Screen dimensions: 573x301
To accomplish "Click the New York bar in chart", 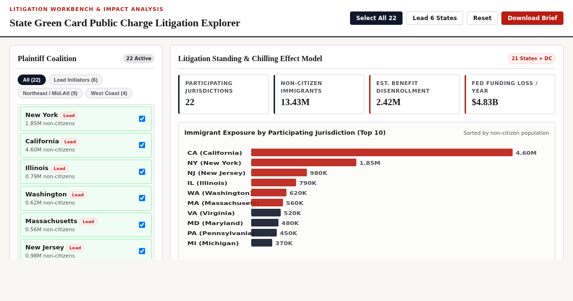I will (304, 162).
